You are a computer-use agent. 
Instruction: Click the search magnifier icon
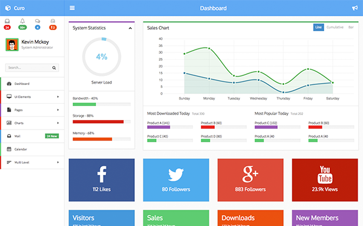pyautogui.click(x=54, y=67)
